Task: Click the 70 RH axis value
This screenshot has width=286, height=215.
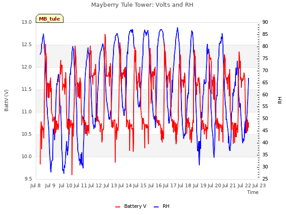Action: tap(265, 70)
